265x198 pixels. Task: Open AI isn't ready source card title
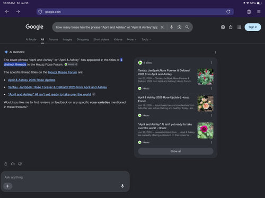165,126
